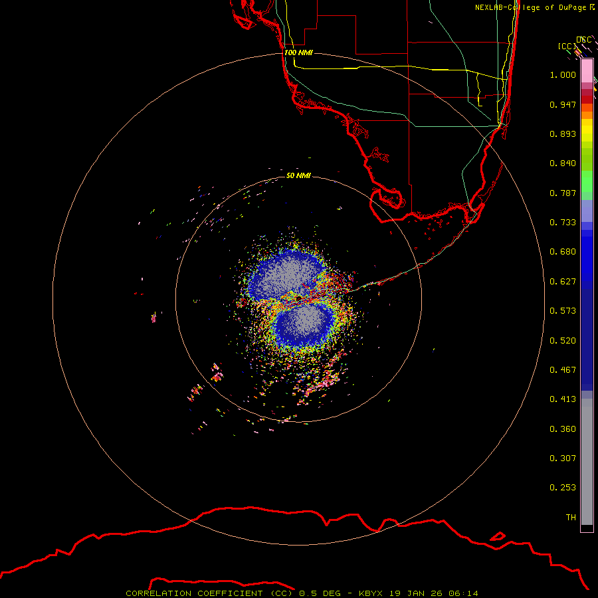Select the 0.413 scale value

click(x=563, y=399)
